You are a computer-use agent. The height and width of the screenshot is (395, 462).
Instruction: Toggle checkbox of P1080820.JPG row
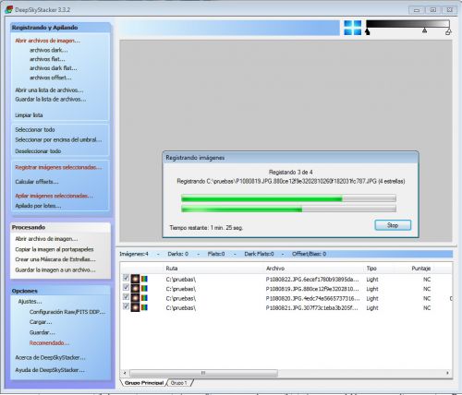tap(126, 297)
